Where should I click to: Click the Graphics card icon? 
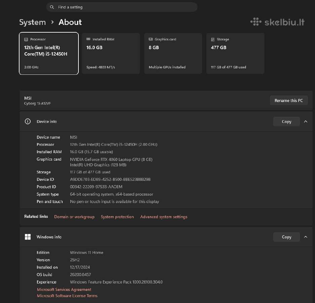[x=151, y=39]
